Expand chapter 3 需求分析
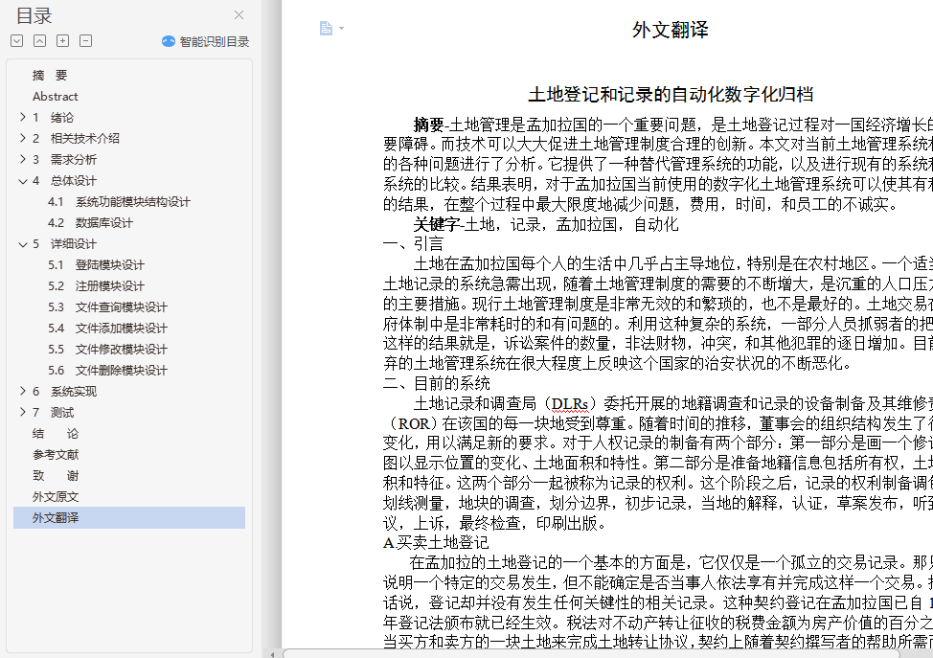 click(23, 159)
